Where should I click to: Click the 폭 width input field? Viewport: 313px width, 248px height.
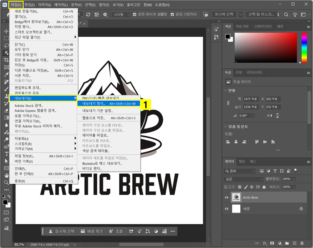[x=252, y=99]
